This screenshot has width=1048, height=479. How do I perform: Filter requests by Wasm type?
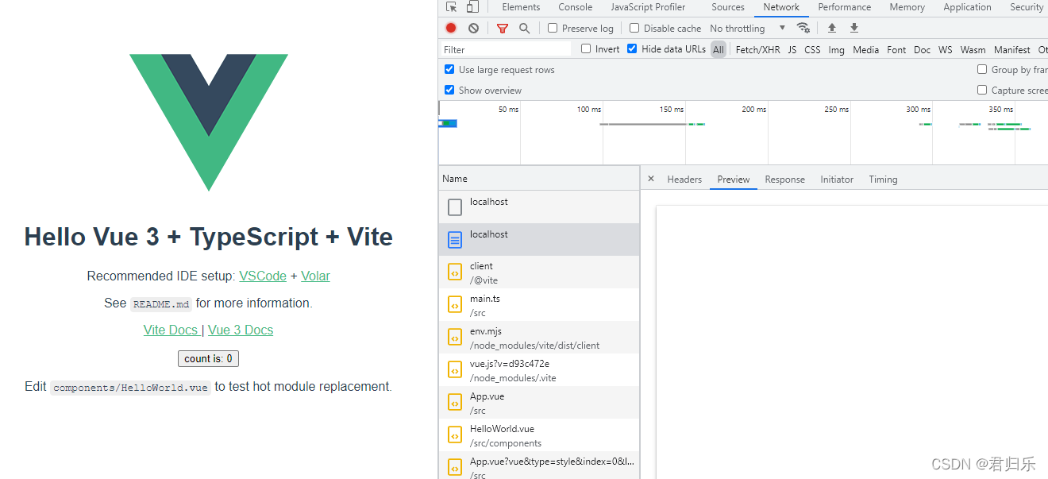pyautogui.click(x=973, y=49)
